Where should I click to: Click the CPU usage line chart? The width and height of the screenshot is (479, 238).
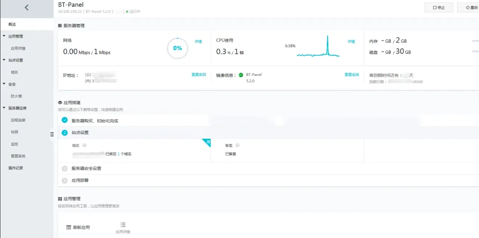pyautogui.click(x=318, y=47)
